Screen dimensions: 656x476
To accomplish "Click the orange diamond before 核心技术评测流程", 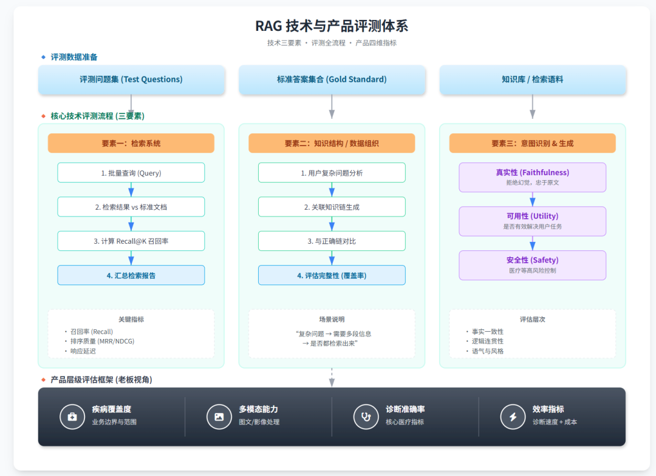I will [43, 116].
